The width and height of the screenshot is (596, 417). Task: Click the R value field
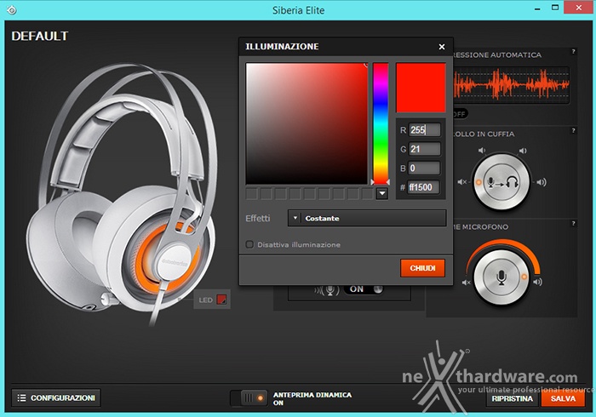424,130
